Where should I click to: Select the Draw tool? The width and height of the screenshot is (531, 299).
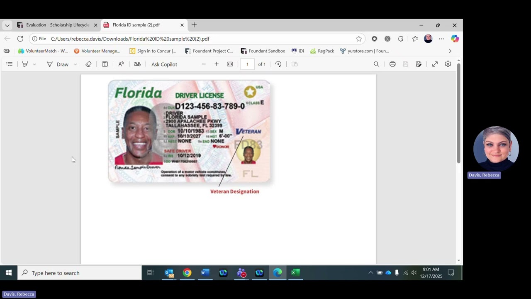tap(58, 64)
